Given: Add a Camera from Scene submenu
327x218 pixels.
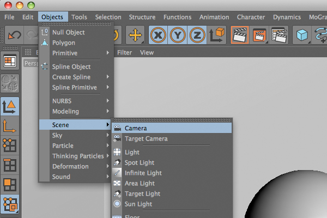Looking at the screenshot, I should pyautogui.click(x=172, y=128).
